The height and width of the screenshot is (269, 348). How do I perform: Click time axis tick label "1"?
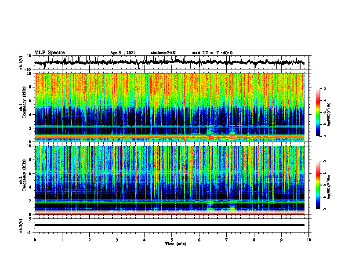click(62, 240)
